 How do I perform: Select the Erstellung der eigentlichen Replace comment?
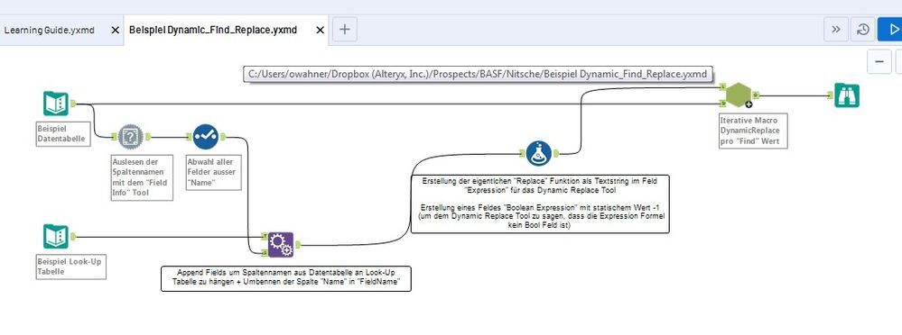point(540,204)
